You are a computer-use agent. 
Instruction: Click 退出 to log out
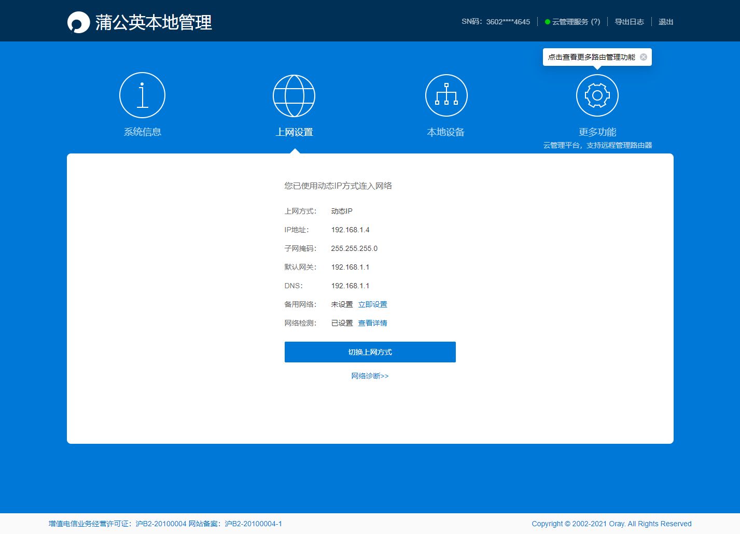tap(666, 22)
